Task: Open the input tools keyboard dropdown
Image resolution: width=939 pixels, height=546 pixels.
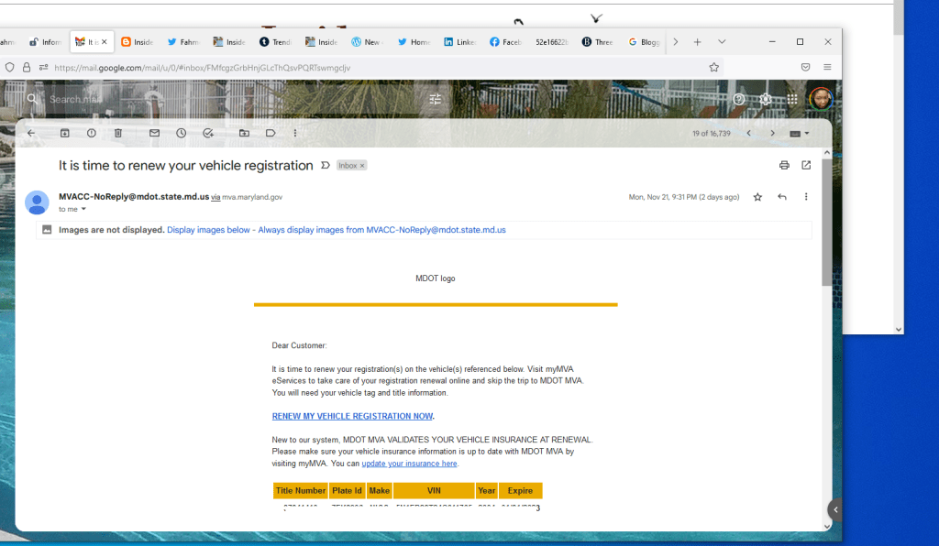Action: (800, 134)
